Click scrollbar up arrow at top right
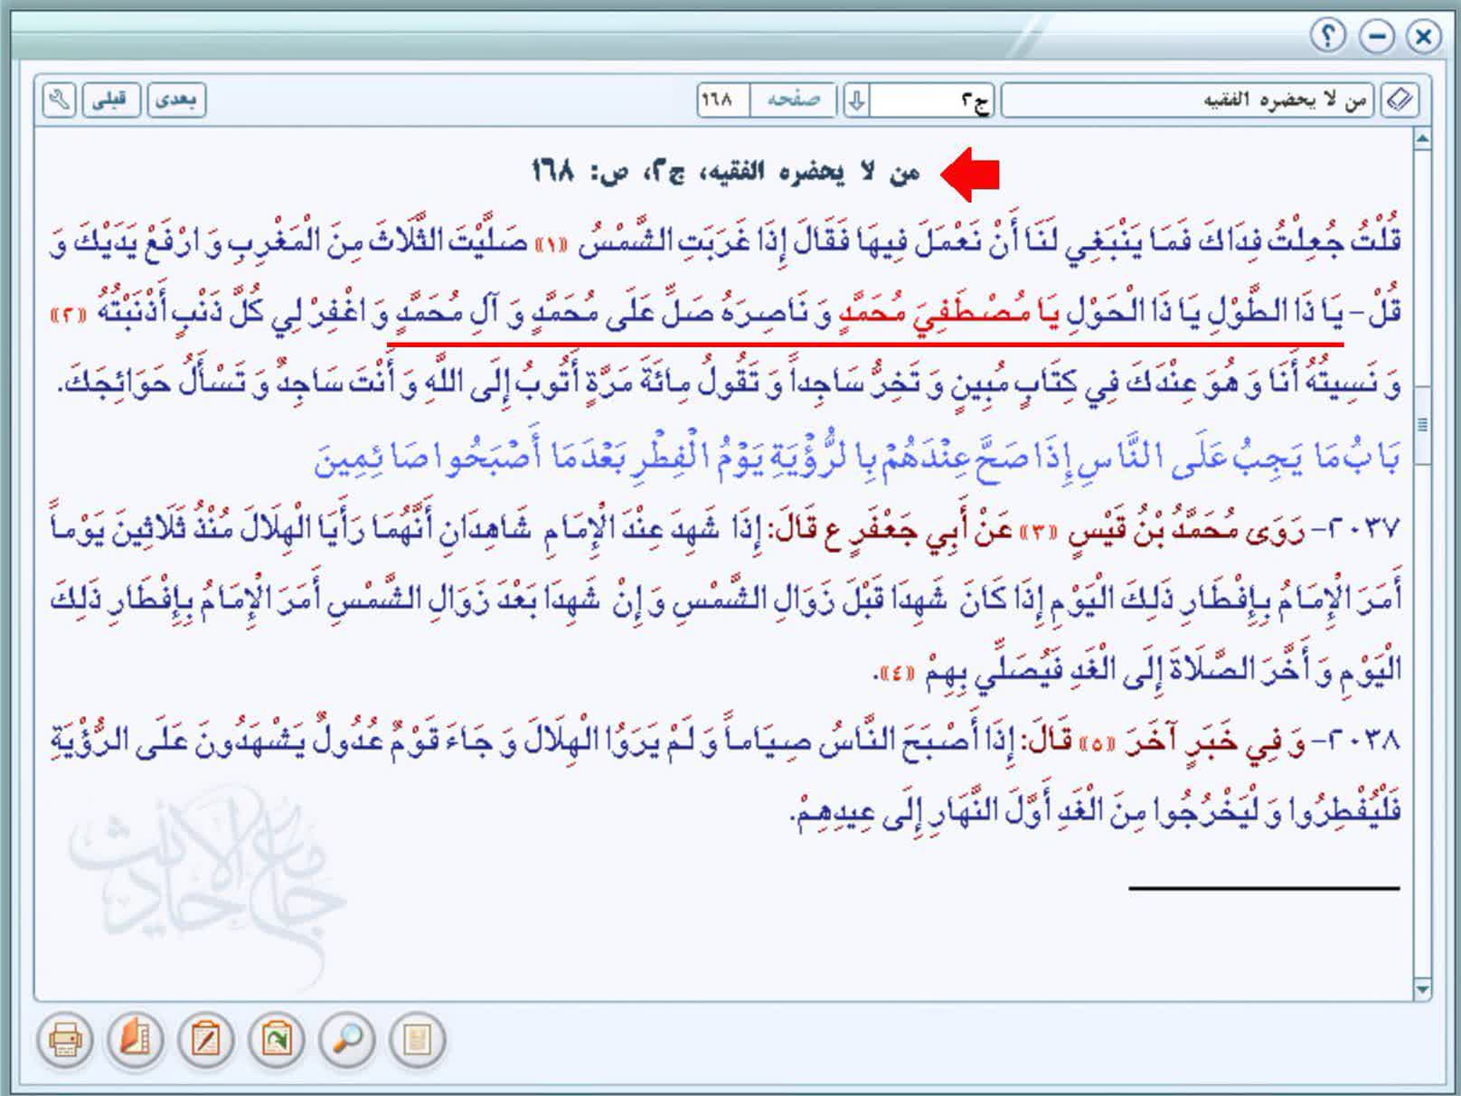The width and height of the screenshot is (1461, 1096). (x=1422, y=138)
